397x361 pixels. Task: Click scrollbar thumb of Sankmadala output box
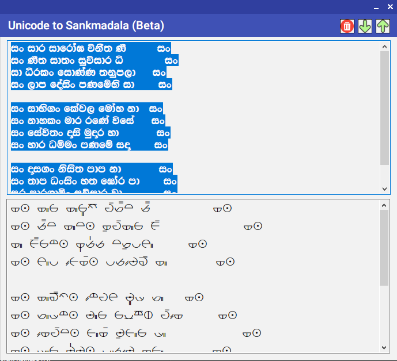click(x=384, y=248)
